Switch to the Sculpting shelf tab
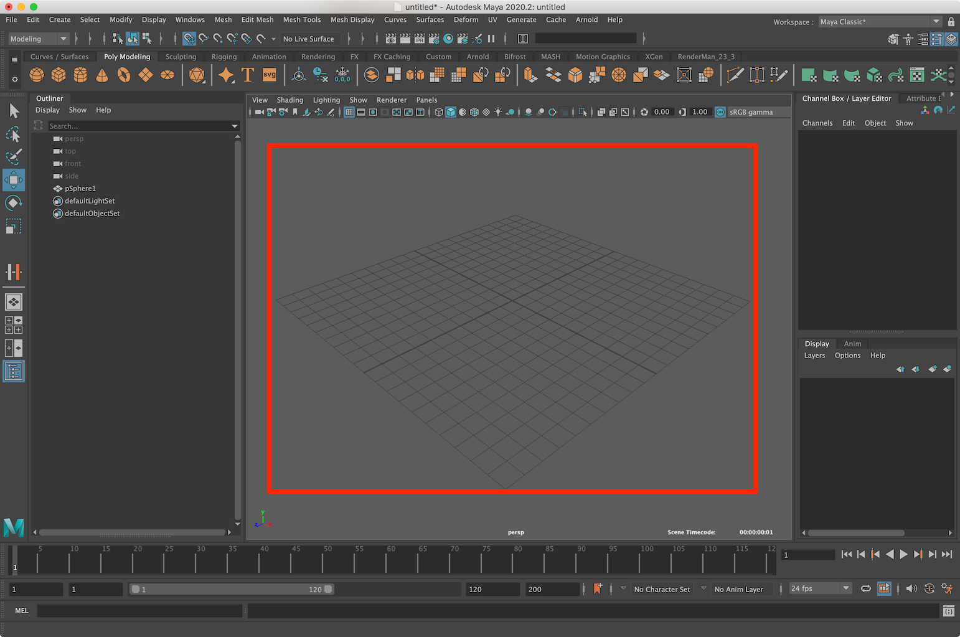Image resolution: width=960 pixels, height=637 pixels. click(181, 57)
